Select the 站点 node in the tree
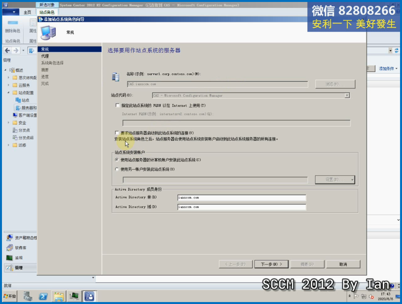Image resolution: width=402 pixels, height=304 pixels. tap(22, 100)
